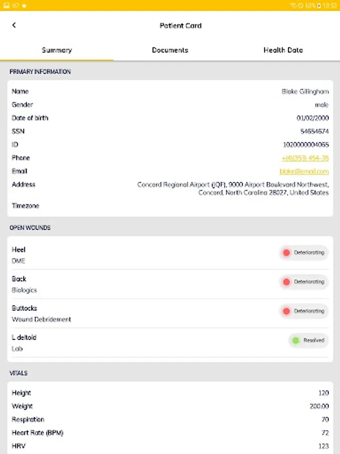Tap the Wi-Fi signal icon in status bar

(293, 6)
